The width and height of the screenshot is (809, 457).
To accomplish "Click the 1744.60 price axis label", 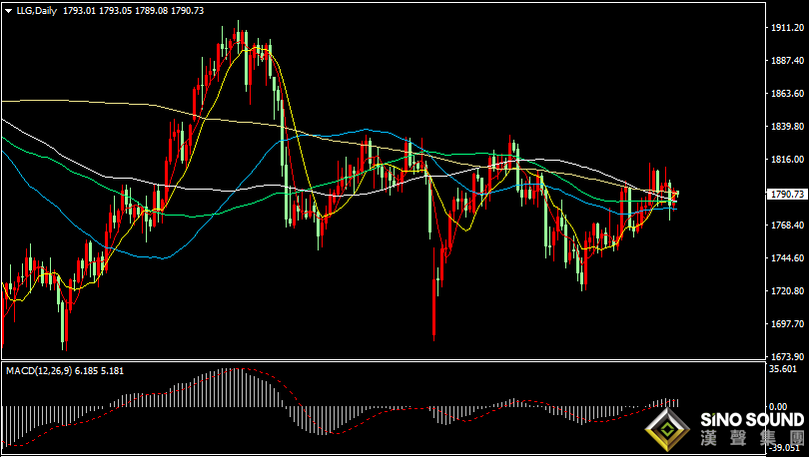I will click(x=787, y=257).
